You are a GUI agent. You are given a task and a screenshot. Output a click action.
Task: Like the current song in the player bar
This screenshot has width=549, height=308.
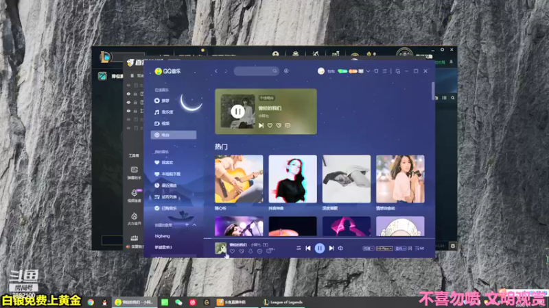(x=232, y=251)
